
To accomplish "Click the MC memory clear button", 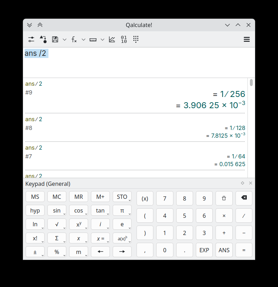I will point(57,197).
